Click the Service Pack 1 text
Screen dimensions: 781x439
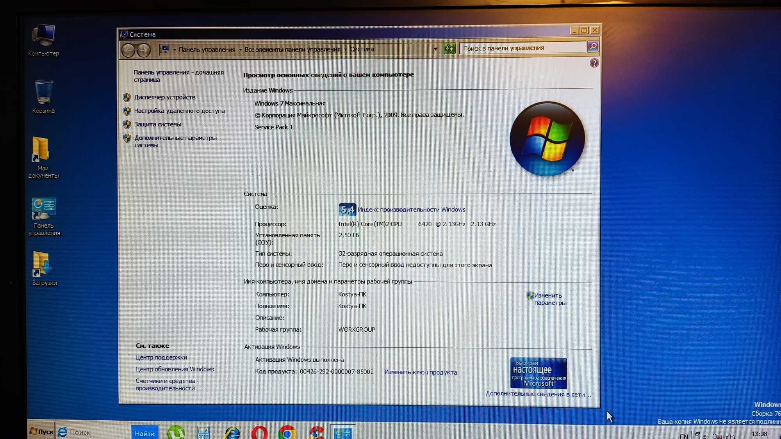pos(273,127)
